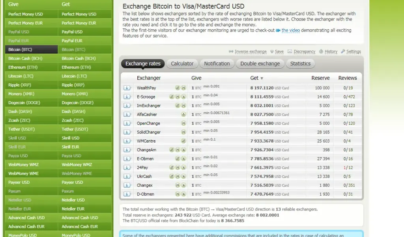Click the 7 926.7304 rate for ChangeAm
404x237 pixels.
[262, 150]
